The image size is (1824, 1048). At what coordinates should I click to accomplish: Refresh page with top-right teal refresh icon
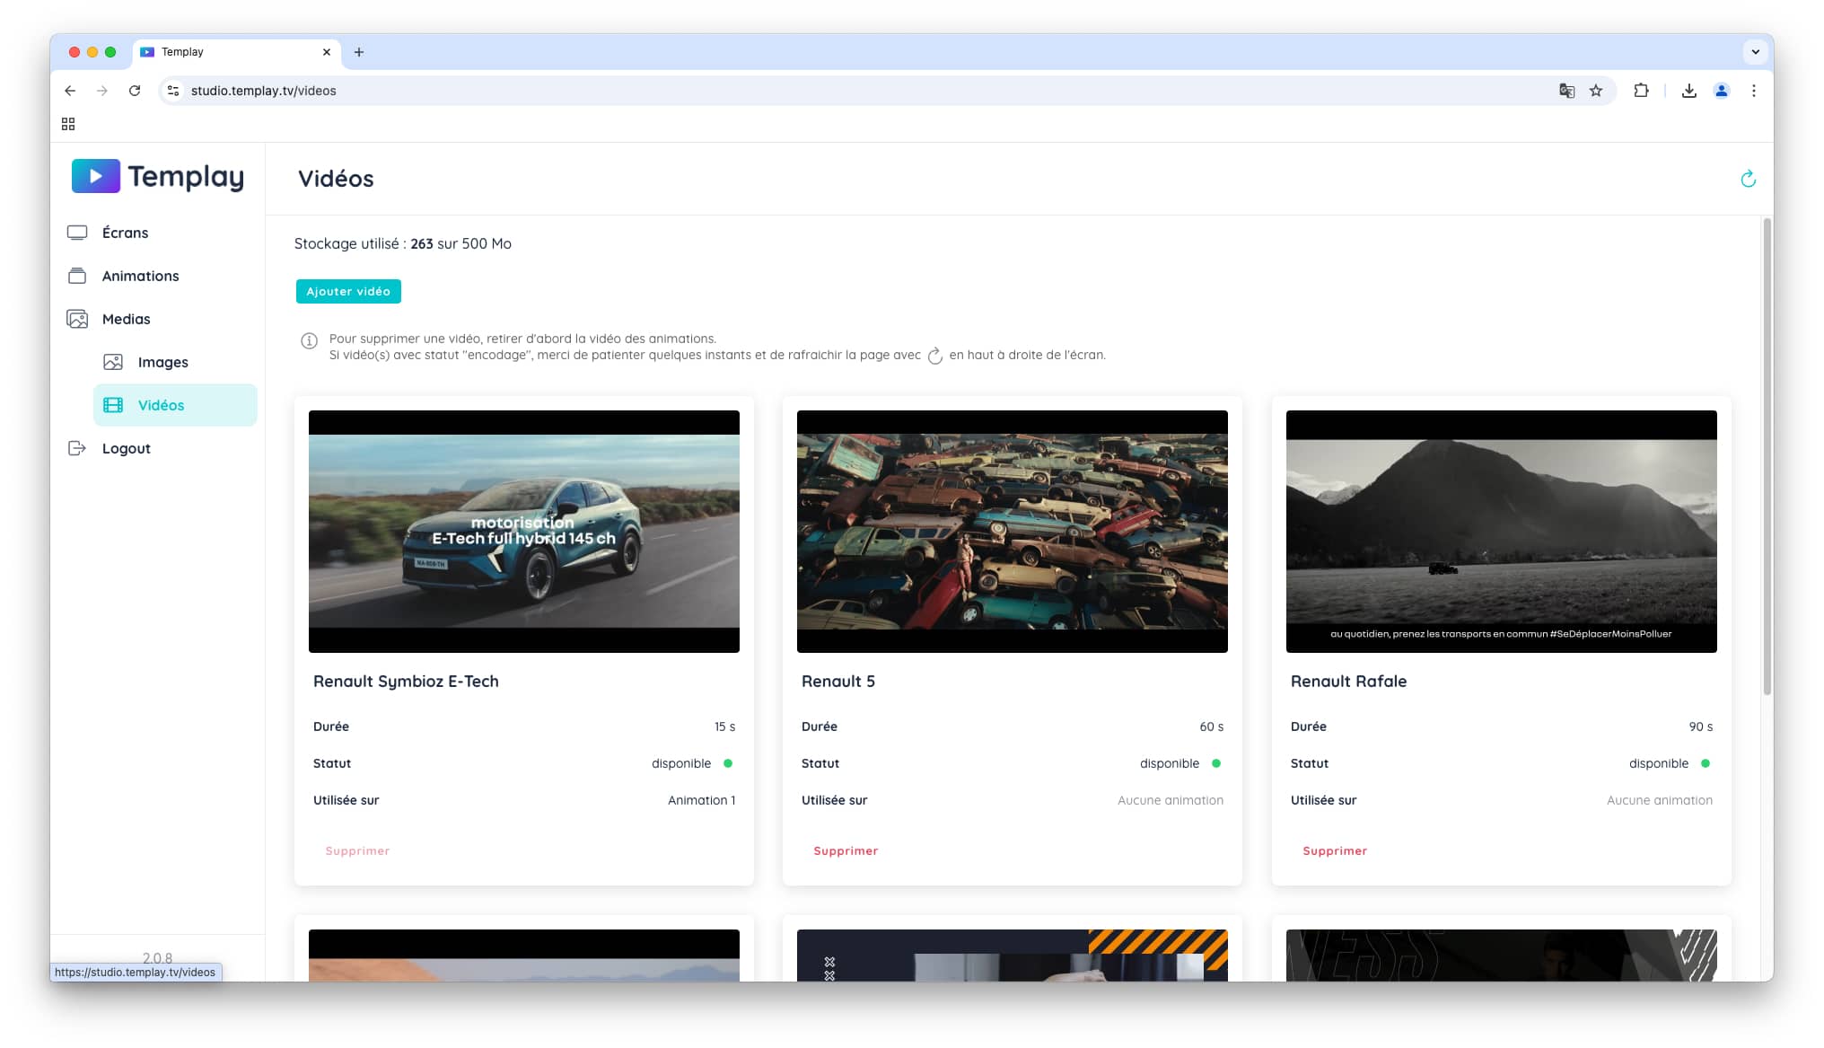tap(1748, 179)
